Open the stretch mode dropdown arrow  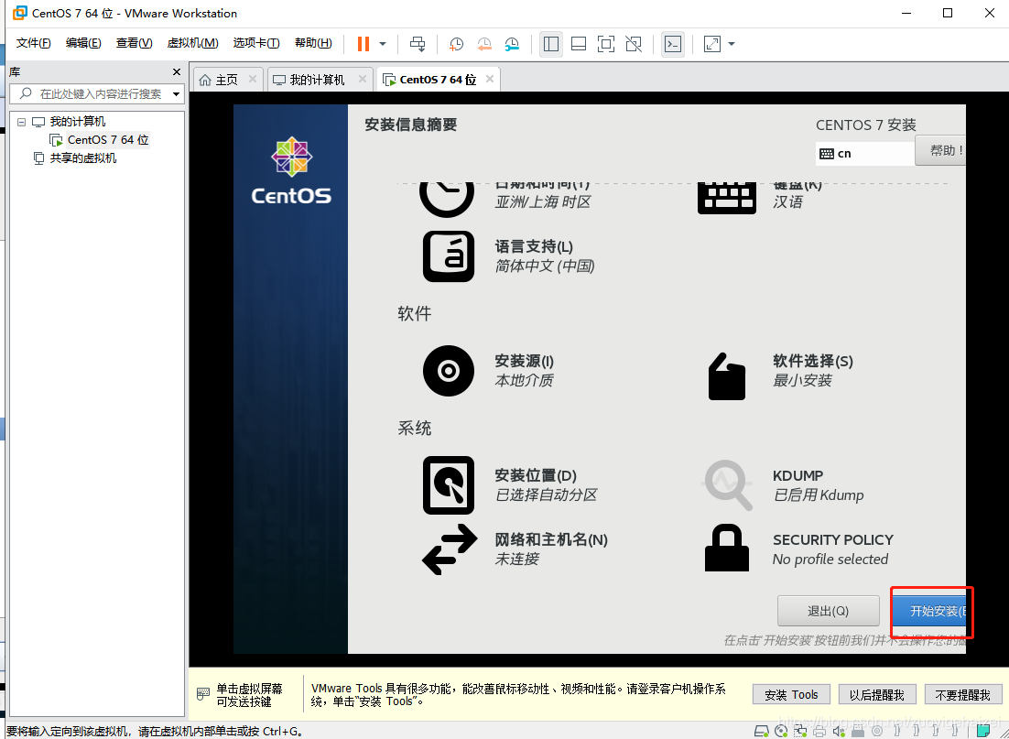click(x=732, y=44)
